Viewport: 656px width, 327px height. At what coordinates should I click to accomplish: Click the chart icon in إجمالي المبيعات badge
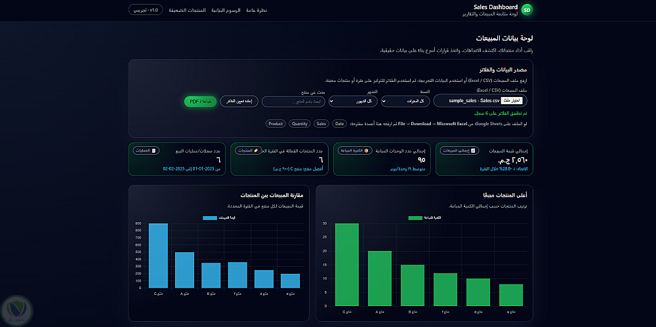(x=473, y=151)
